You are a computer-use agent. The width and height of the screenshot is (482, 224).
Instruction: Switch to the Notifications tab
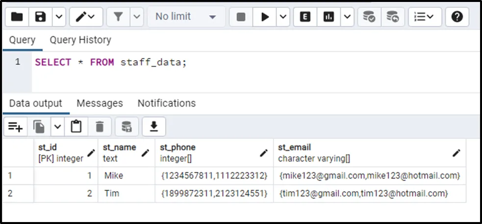tap(166, 103)
